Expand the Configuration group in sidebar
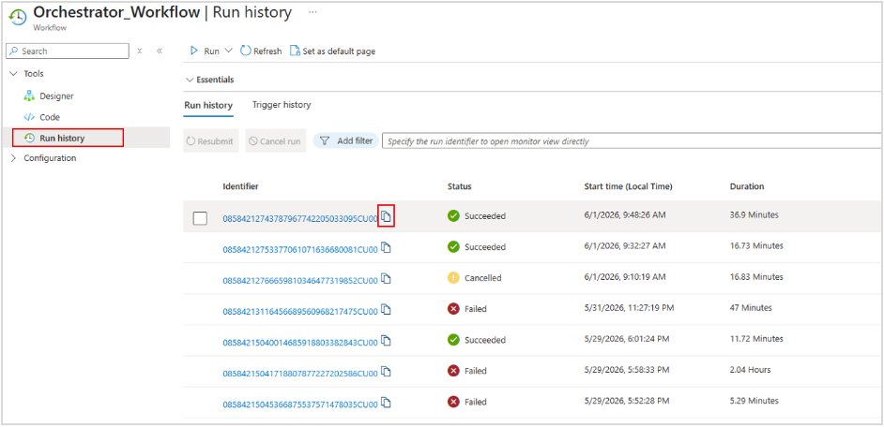884x427 pixels. click(x=13, y=158)
